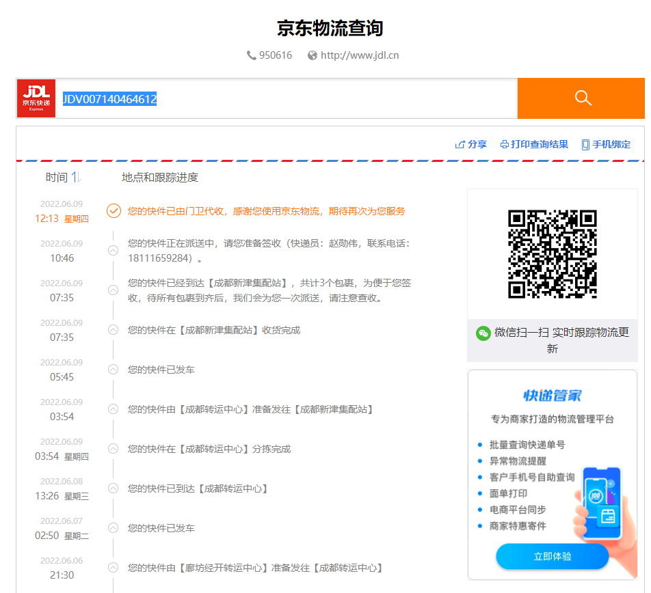Screen dimensions: 651x593
Task: Click the 京东物流查询 page title
Action: pyautogui.click(x=330, y=28)
